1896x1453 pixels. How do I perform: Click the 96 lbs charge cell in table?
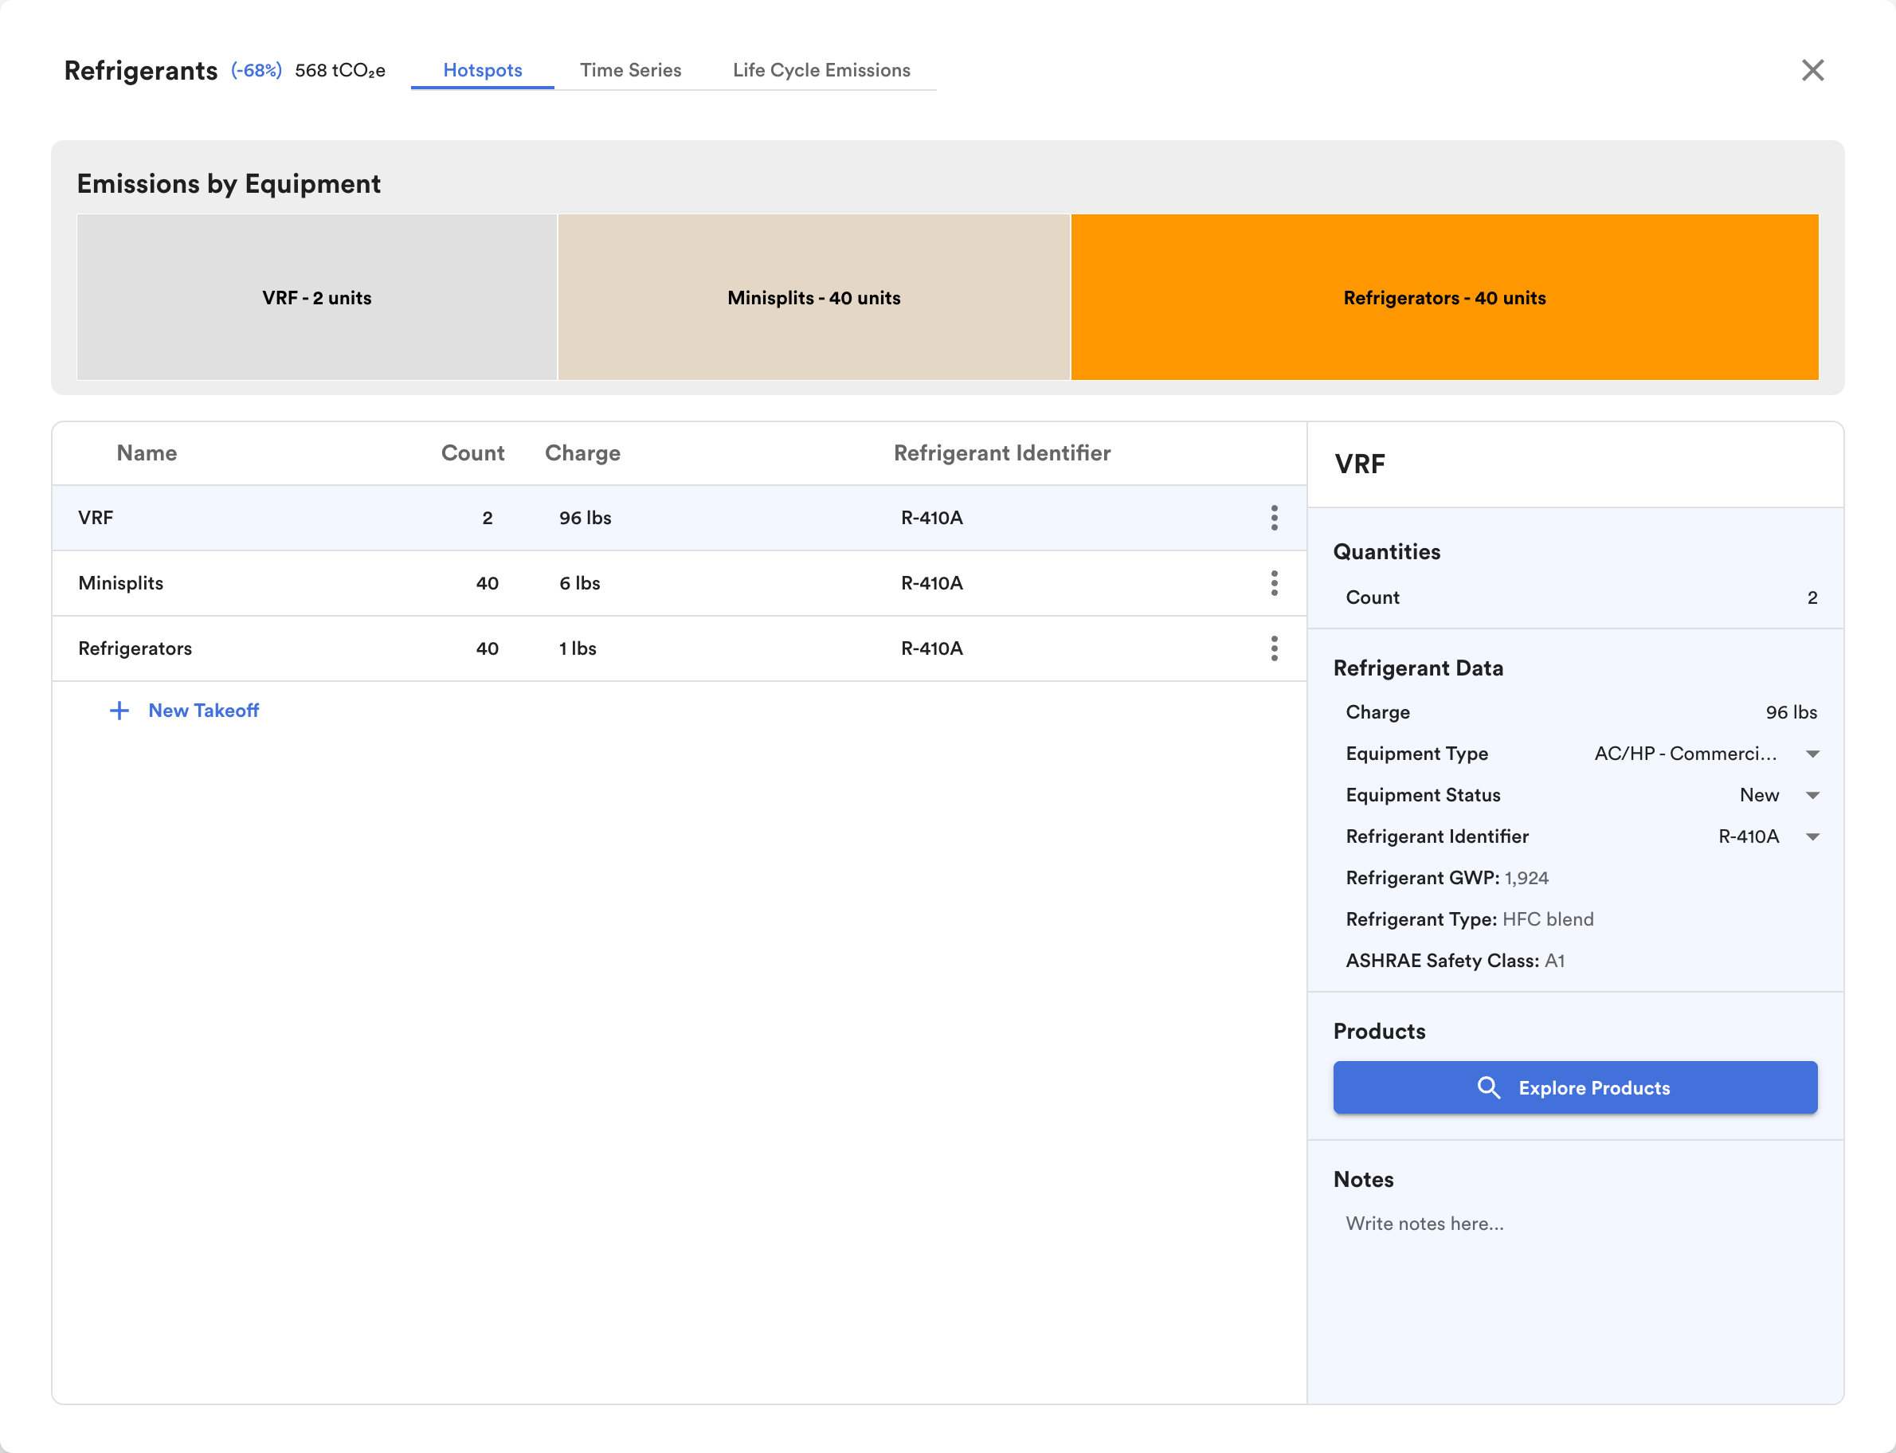click(x=586, y=517)
